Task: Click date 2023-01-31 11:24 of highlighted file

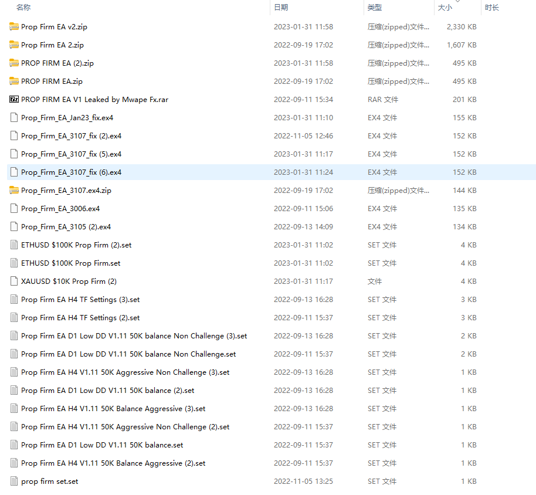Action: (x=303, y=172)
